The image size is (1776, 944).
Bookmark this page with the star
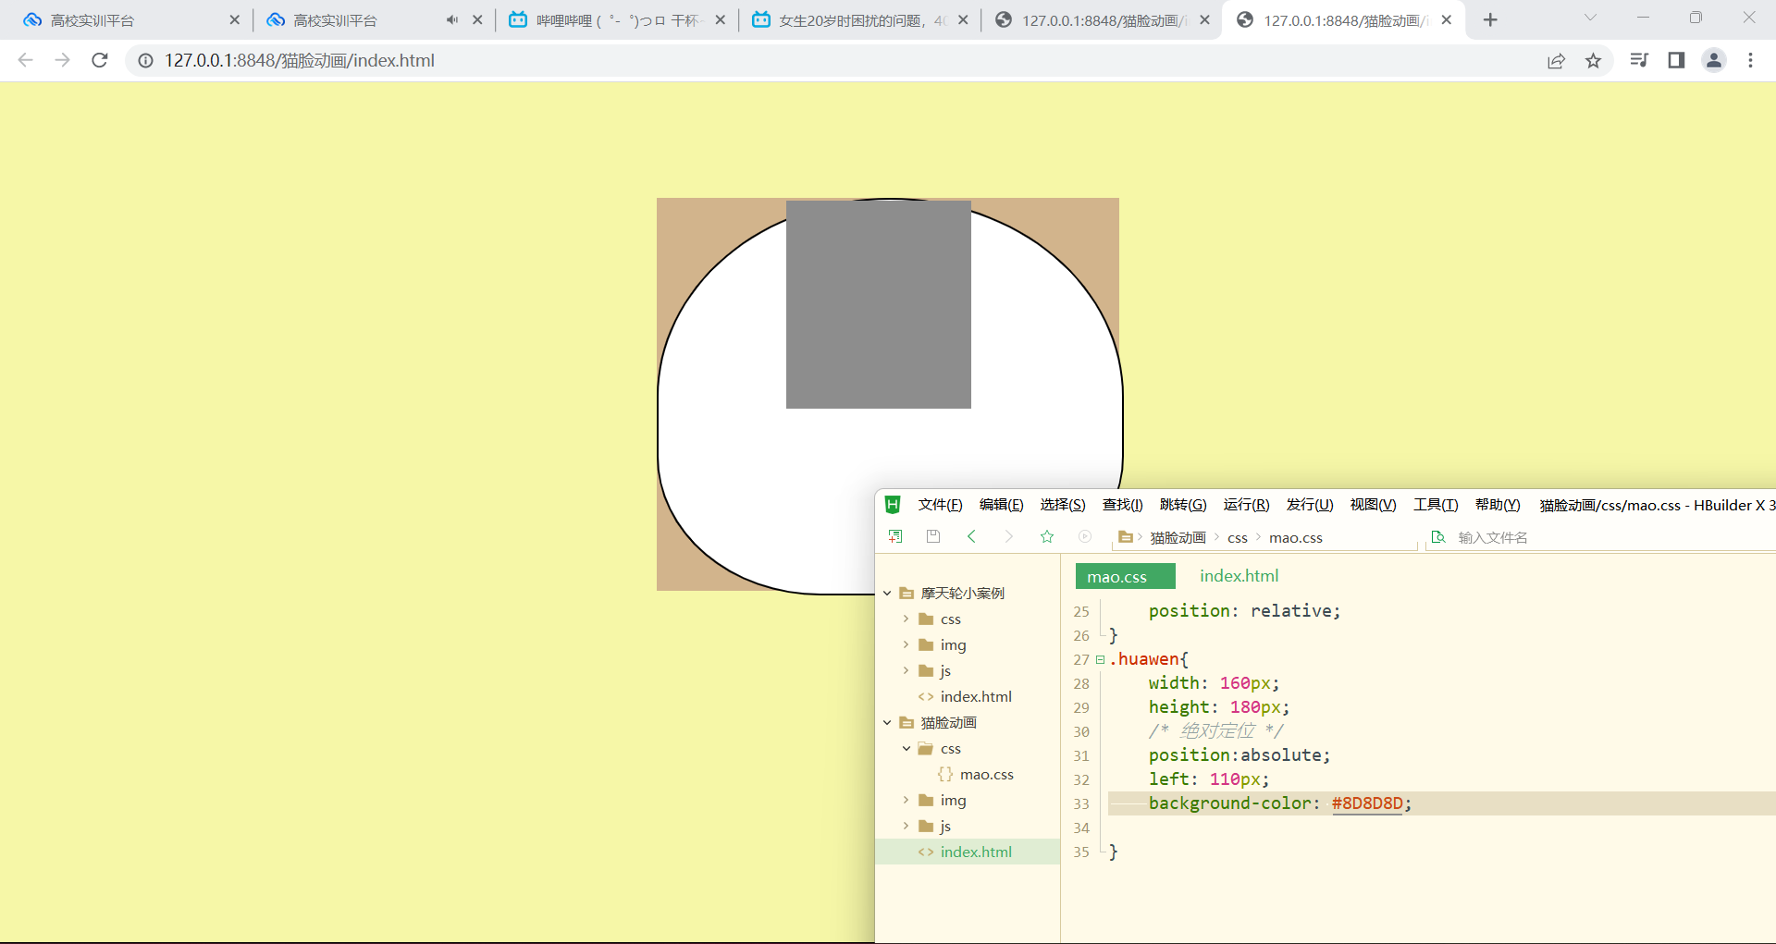point(1593,60)
